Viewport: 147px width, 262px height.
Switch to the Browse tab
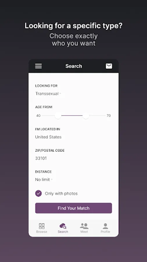pos(42,228)
